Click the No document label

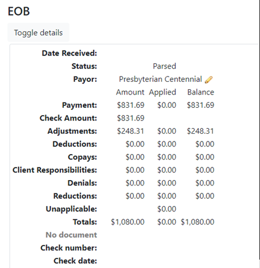coord(71,235)
